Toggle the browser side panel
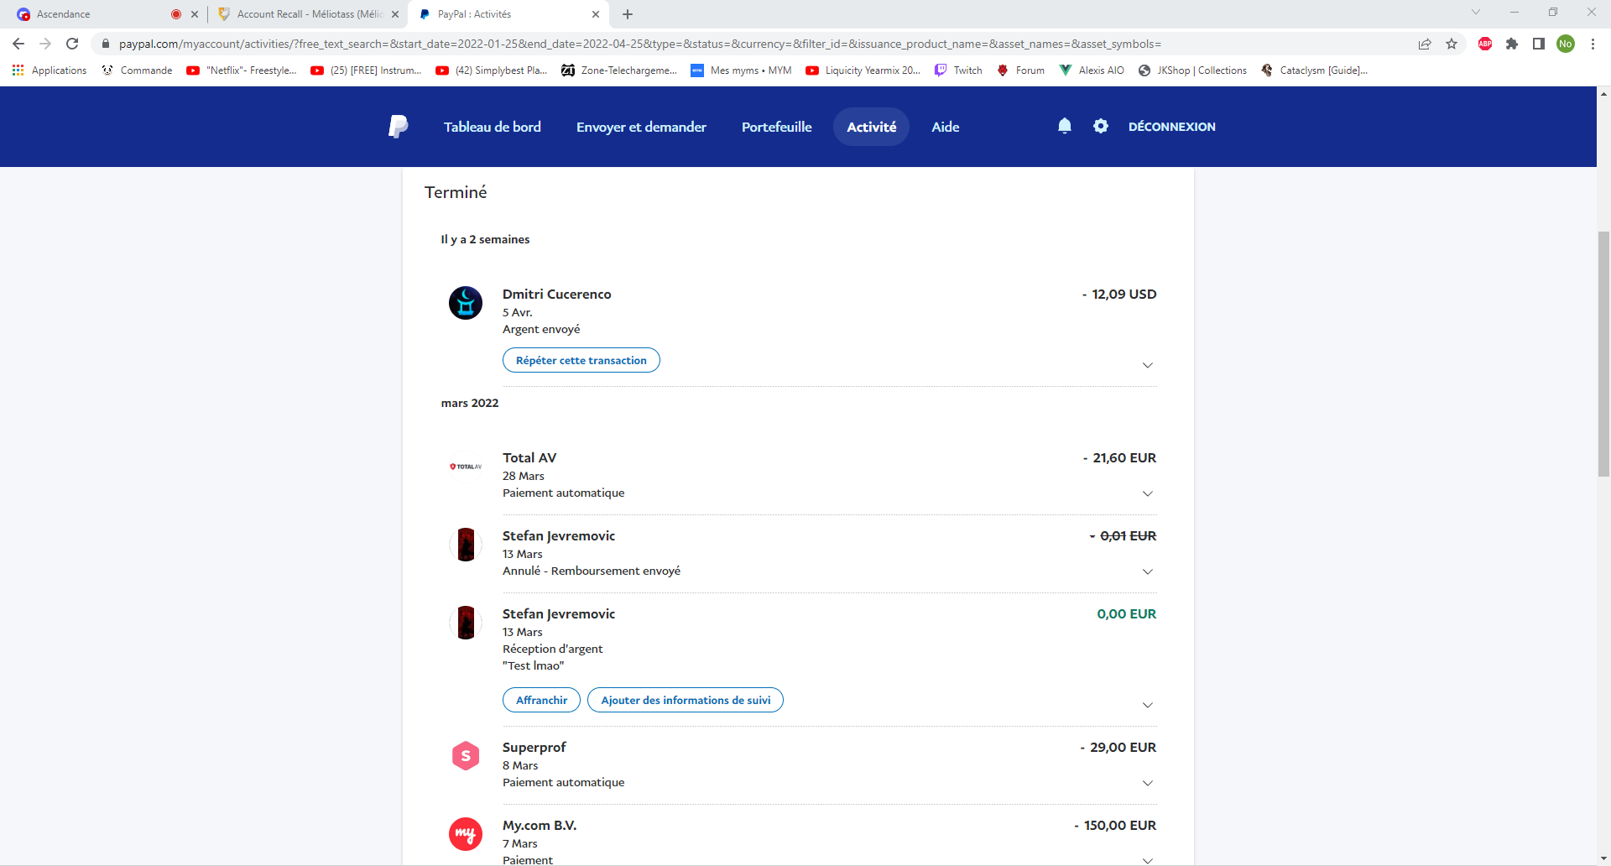1611x866 pixels. [1539, 44]
